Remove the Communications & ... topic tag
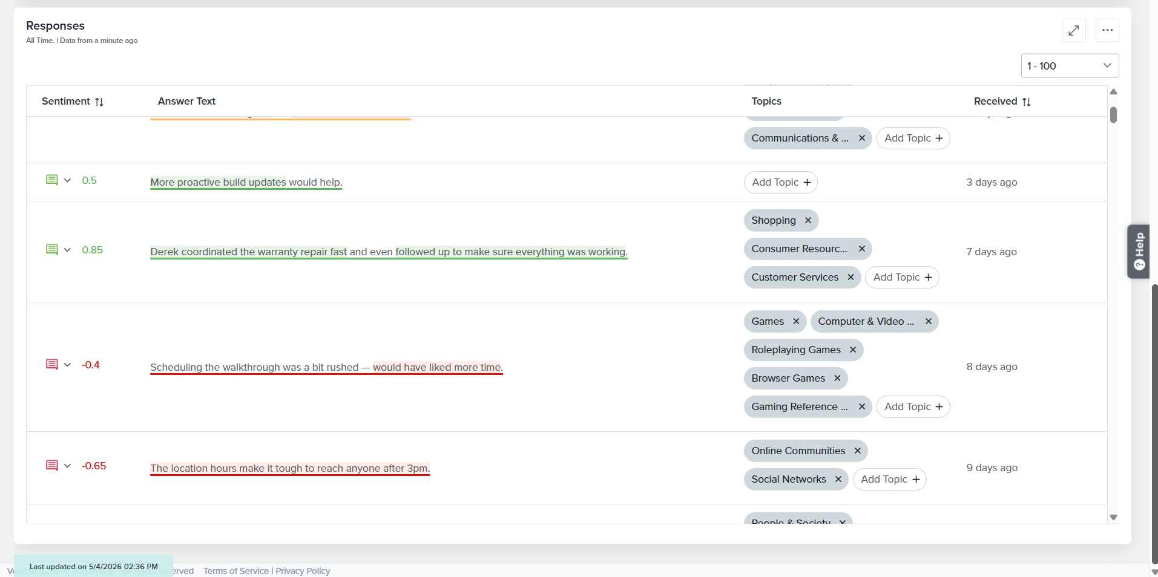The image size is (1158, 577). tap(861, 138)
